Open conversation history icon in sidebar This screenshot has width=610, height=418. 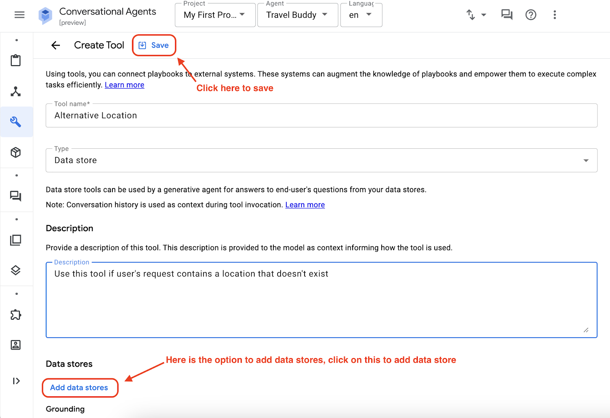16,196
